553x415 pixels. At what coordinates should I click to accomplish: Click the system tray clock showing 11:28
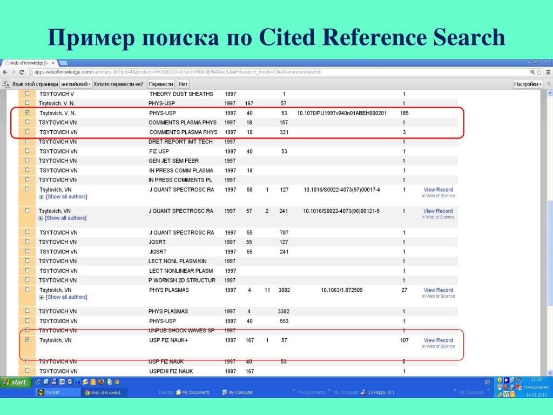(x=536, y=379)
